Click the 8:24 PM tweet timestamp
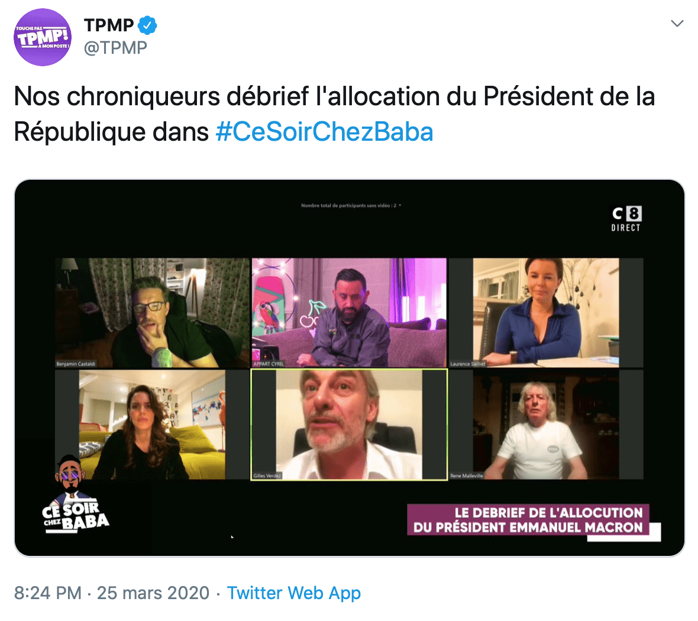Viewport: 698px width, 621px height. (x=47, y=593)
